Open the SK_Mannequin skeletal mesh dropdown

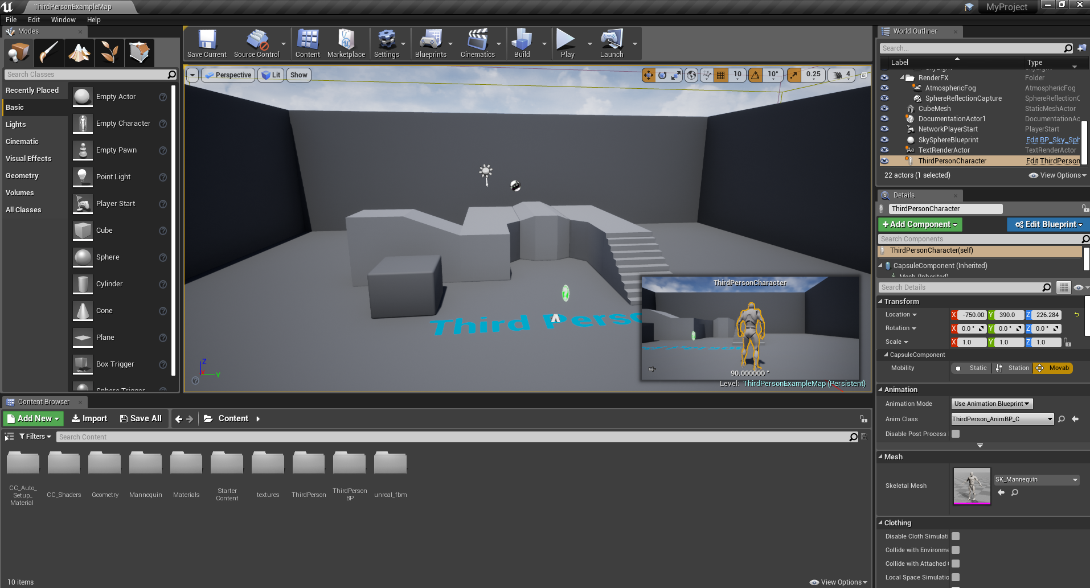click(1036, 480)
